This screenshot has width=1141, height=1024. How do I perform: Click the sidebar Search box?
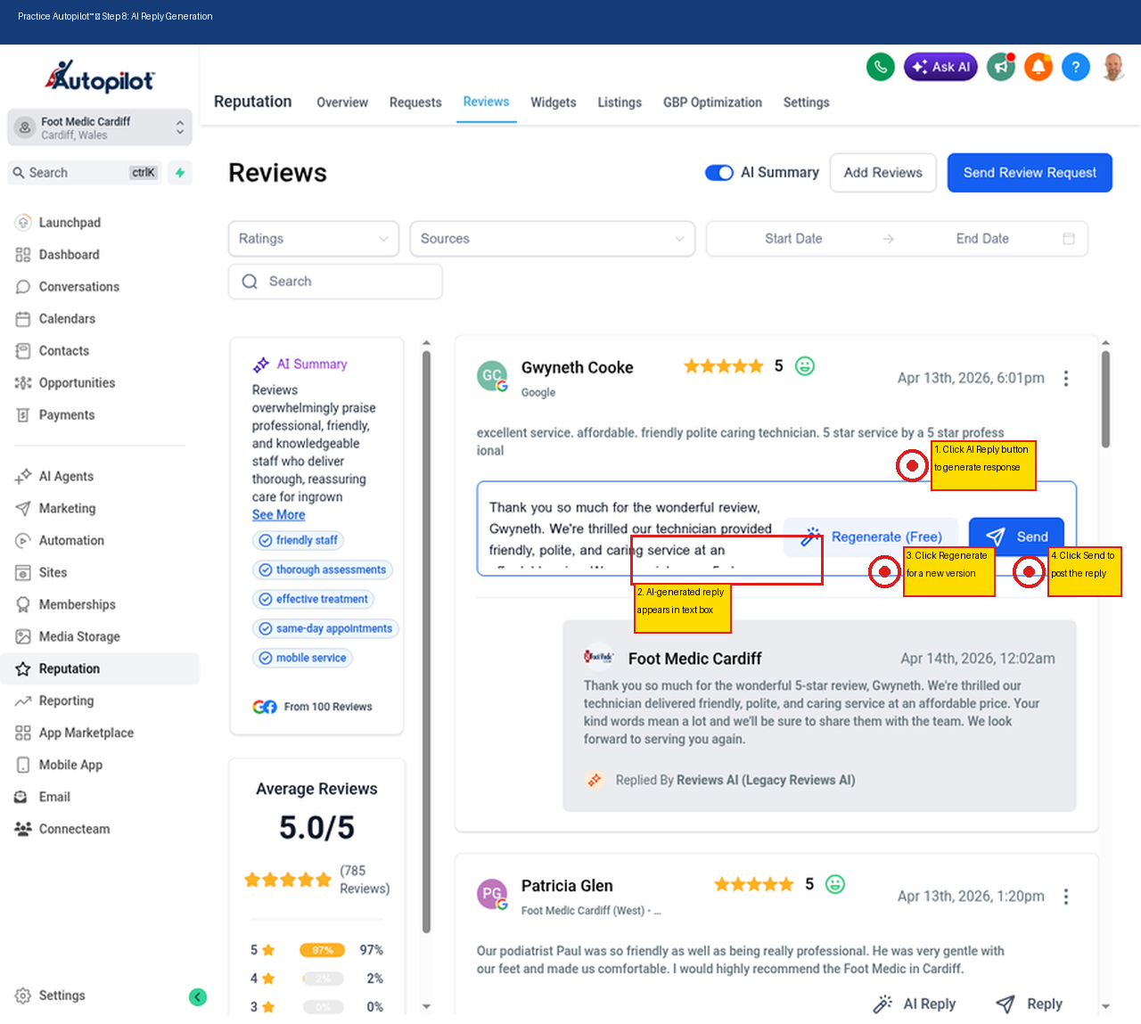pos(86,173)
